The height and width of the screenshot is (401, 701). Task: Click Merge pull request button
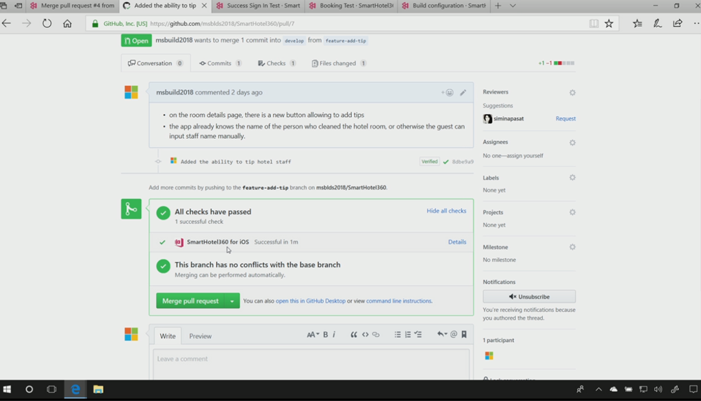tap(190, 301)
